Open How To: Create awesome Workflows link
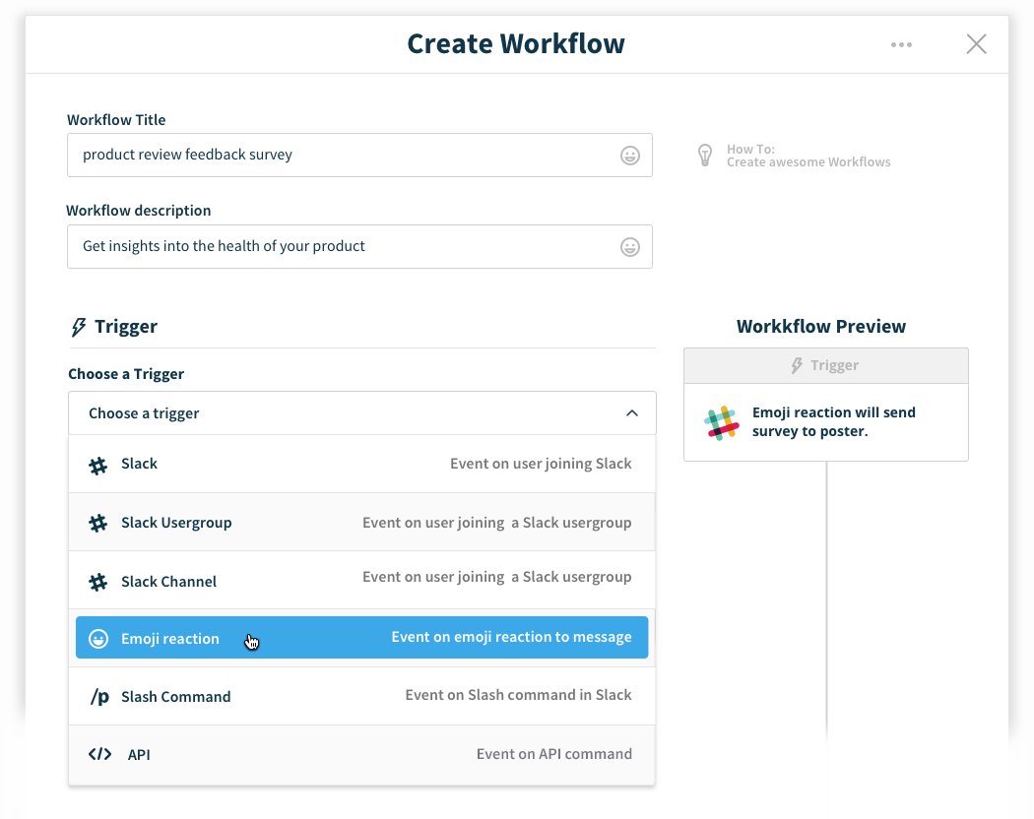Screen dimensions: 1034x819 pos(808,156)
